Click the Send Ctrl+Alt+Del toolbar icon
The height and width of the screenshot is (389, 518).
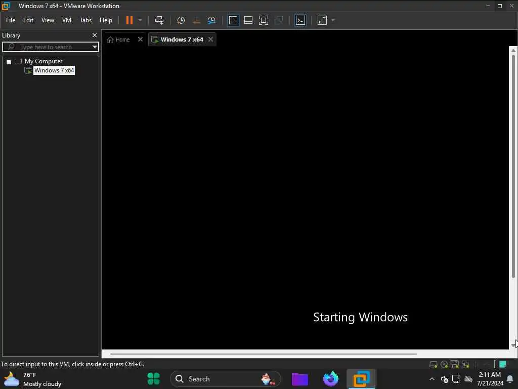(159, 20)
